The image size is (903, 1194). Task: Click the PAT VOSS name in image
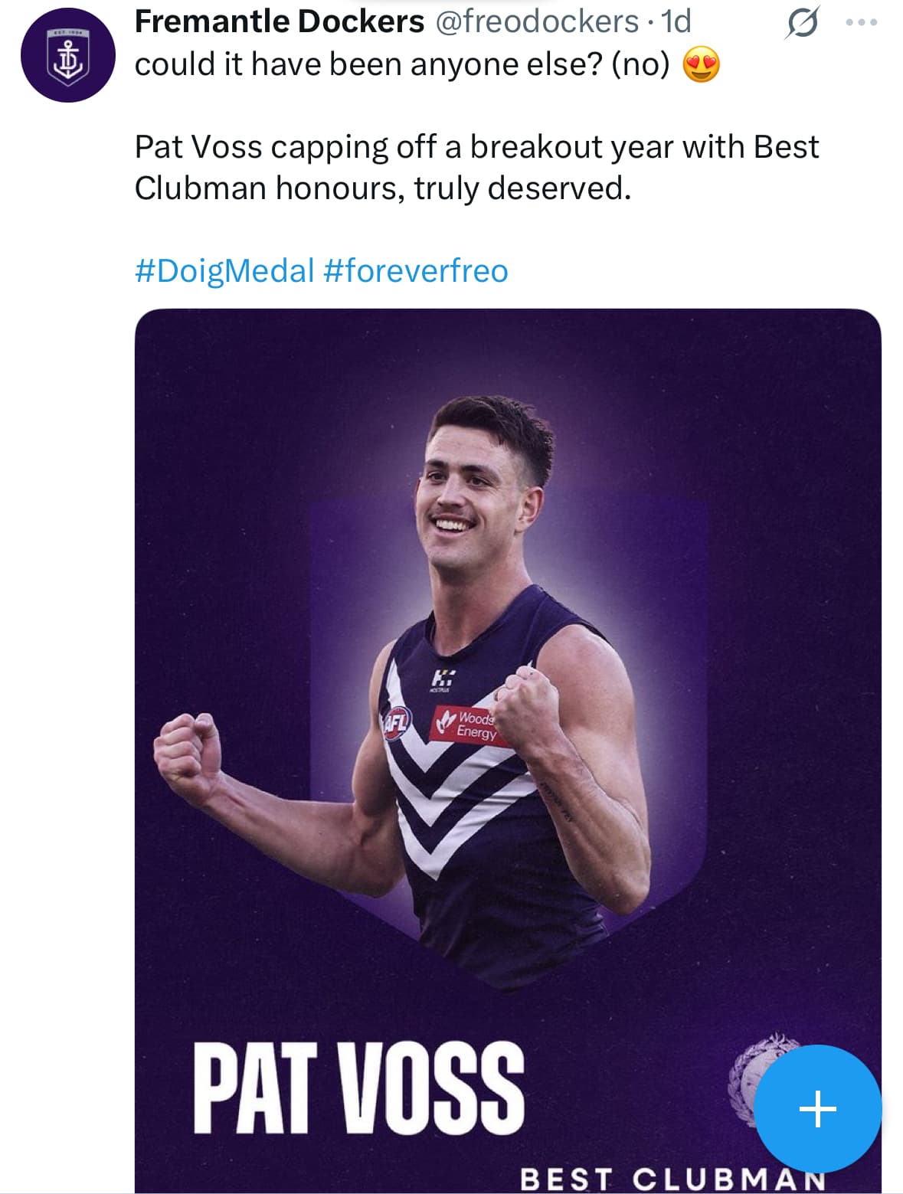[x=358, y=1088]
